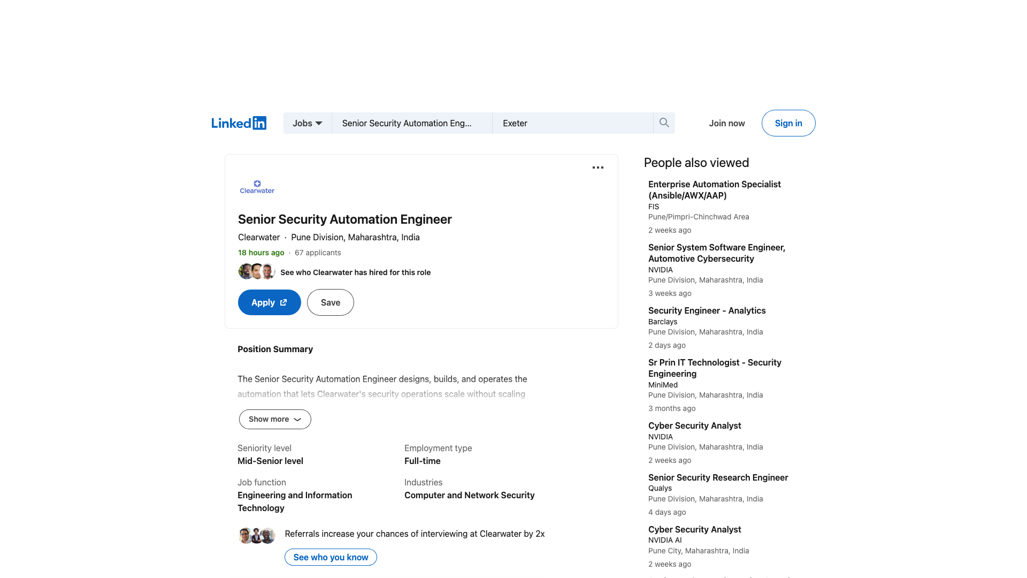Click the 'Mid-Senior level' value
Screen dimensions: 1027x578
270,461
